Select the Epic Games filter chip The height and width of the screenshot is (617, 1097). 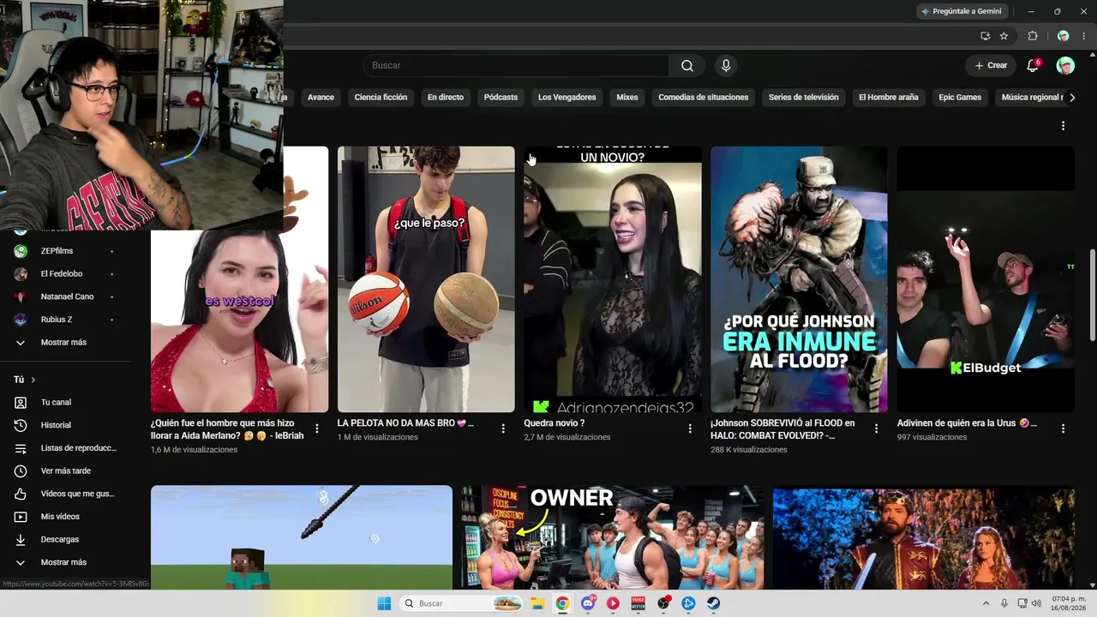pyautogui.click(x=960, y=98)
